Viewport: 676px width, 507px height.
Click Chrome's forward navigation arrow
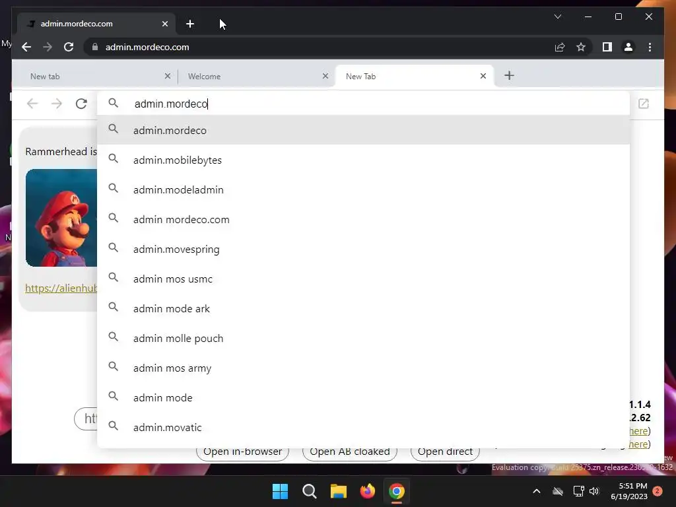(x=48, y=47)
